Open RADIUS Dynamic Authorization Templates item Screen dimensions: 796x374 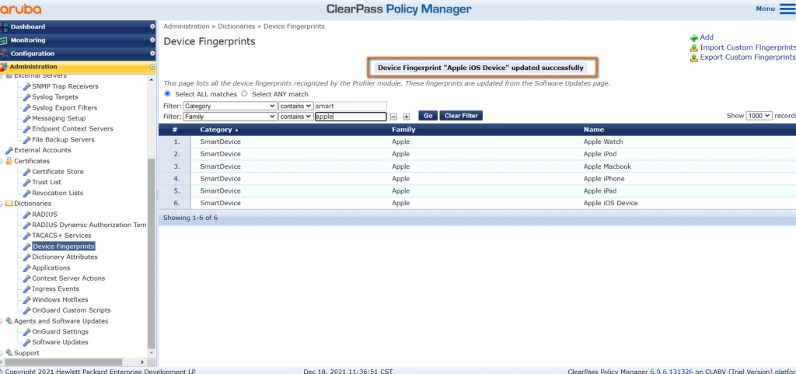89,225
